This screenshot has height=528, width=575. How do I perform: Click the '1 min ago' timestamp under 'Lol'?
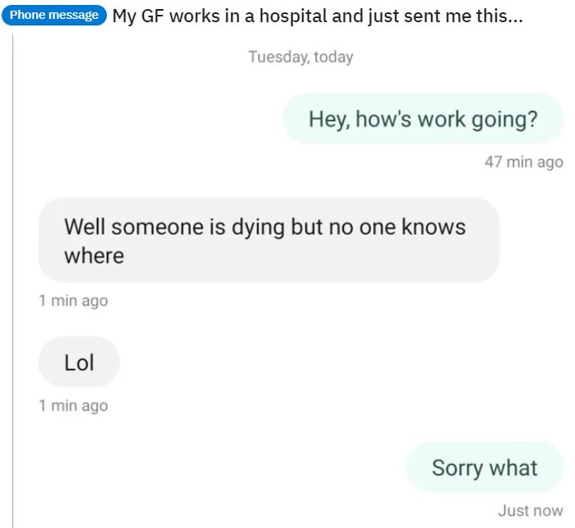coord(73,405)
